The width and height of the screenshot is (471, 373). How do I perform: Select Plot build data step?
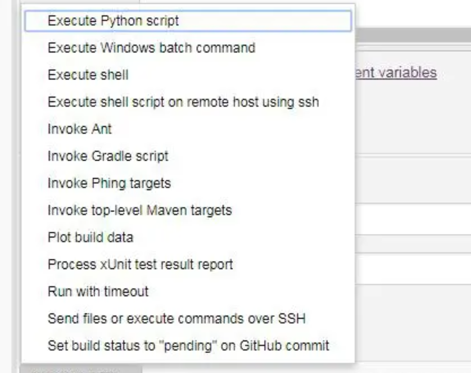[90, 237]
